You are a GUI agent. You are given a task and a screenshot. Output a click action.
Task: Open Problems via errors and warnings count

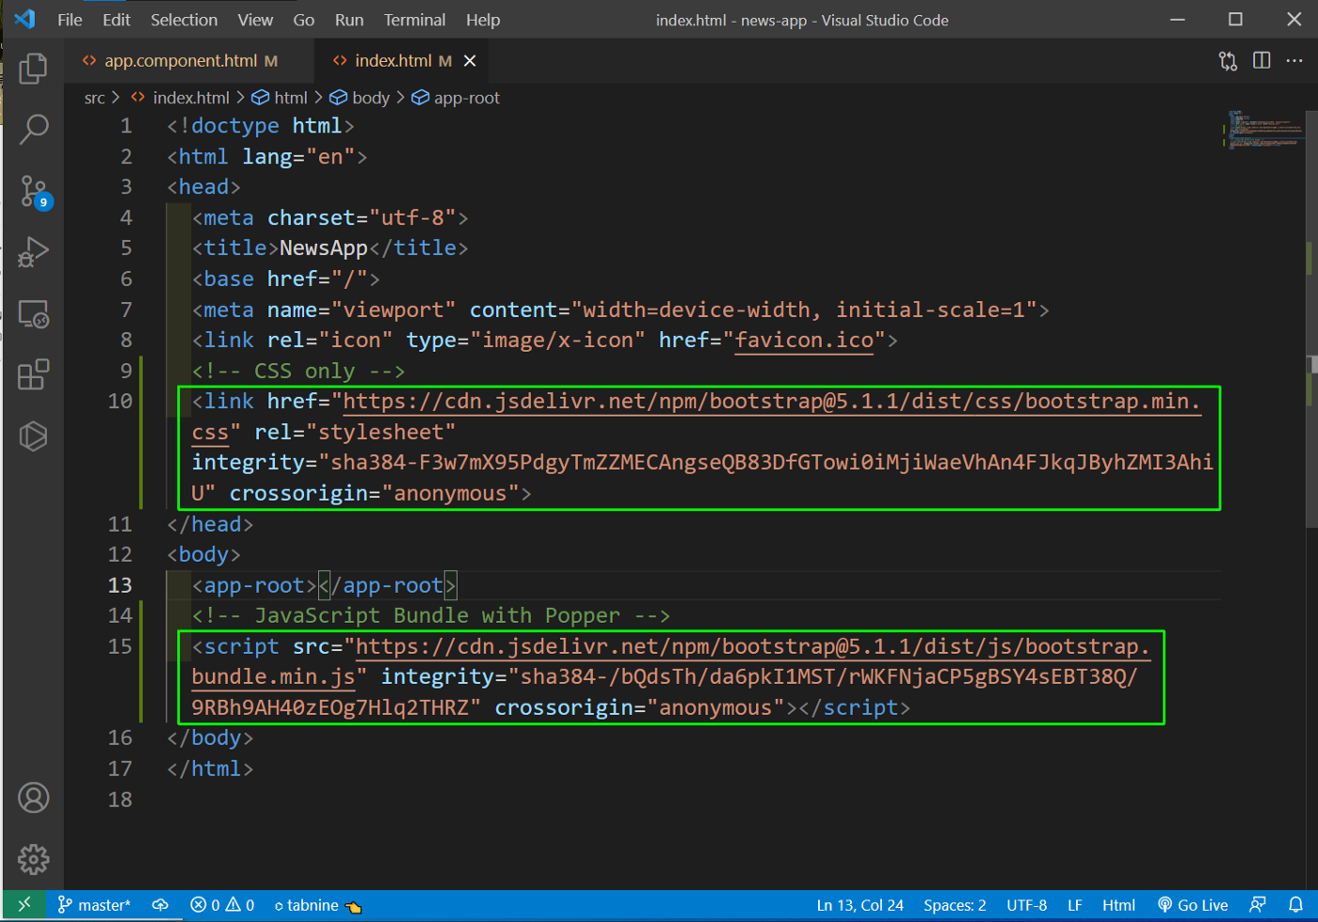click(222, 905)
